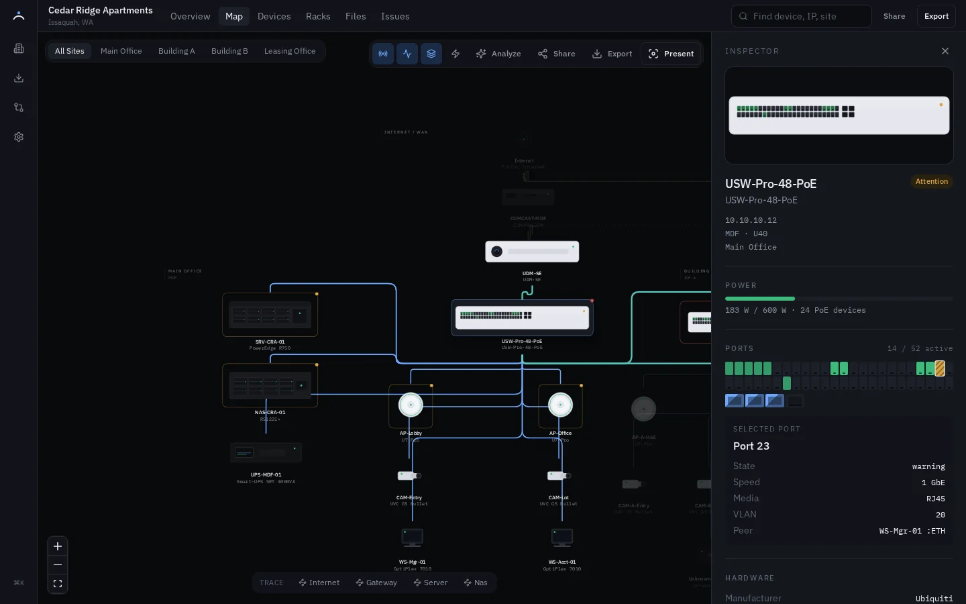Open the Racks tab

click(318, 16)
